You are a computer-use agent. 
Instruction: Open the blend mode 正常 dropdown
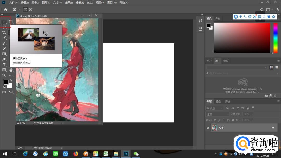coord(217,114)
